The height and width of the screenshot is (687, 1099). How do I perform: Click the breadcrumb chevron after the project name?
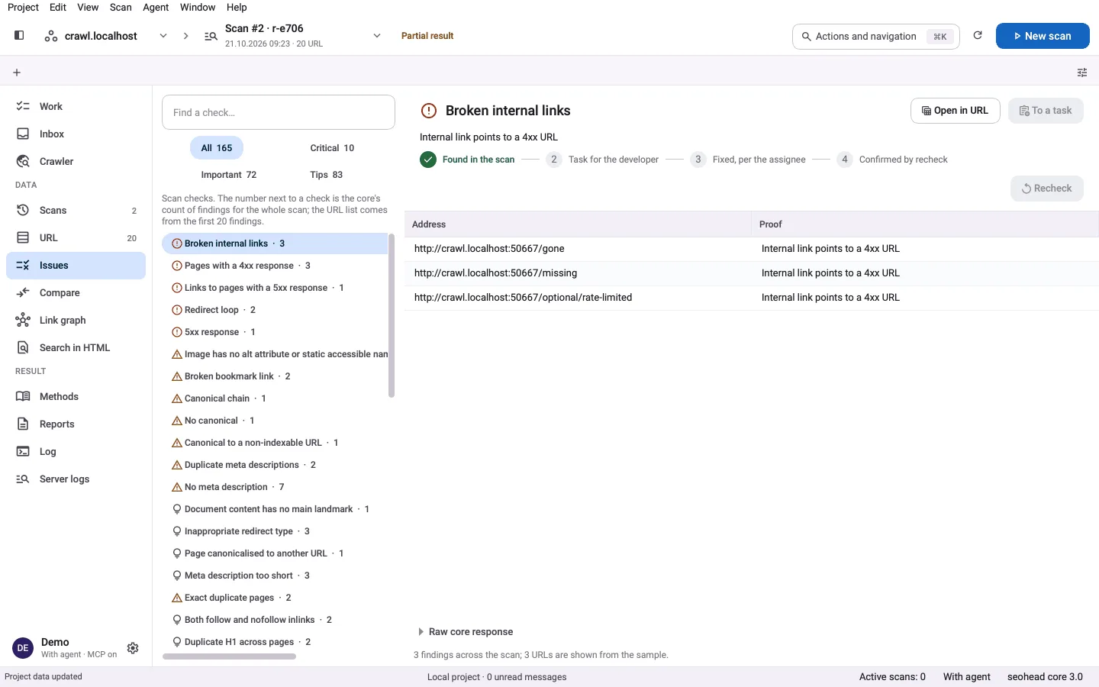185,36
